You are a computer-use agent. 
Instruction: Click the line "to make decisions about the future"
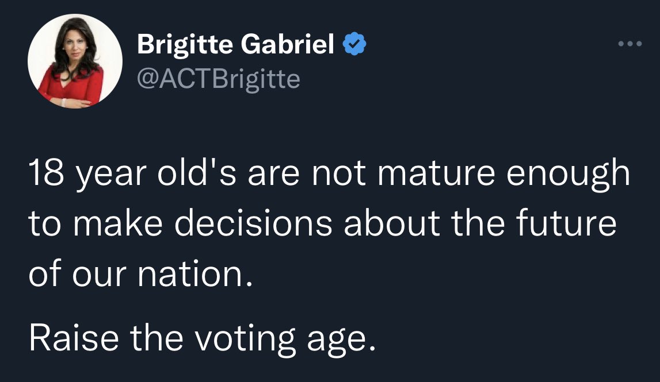[x=322, y=225]
